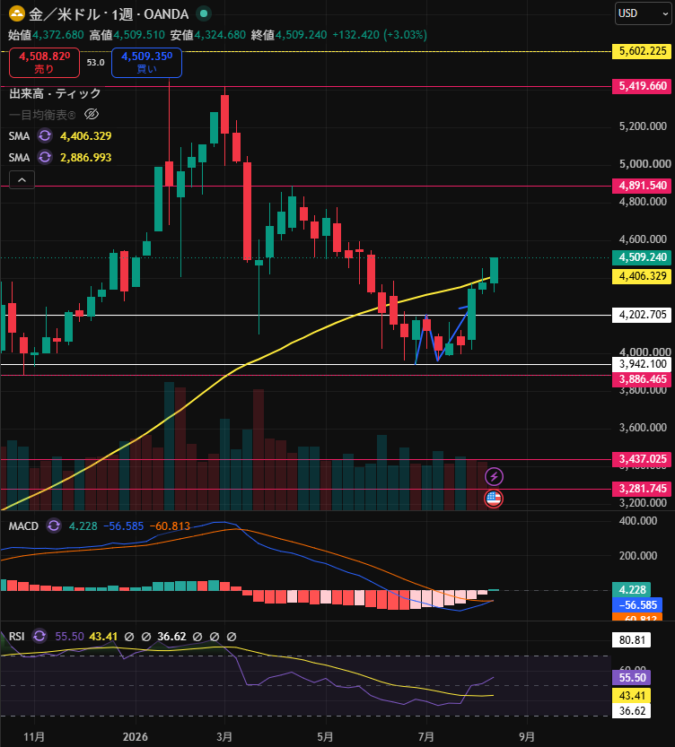Collapse the indicator legend chevron
Viewport: 675px width, 747px height.
(22, 180)
